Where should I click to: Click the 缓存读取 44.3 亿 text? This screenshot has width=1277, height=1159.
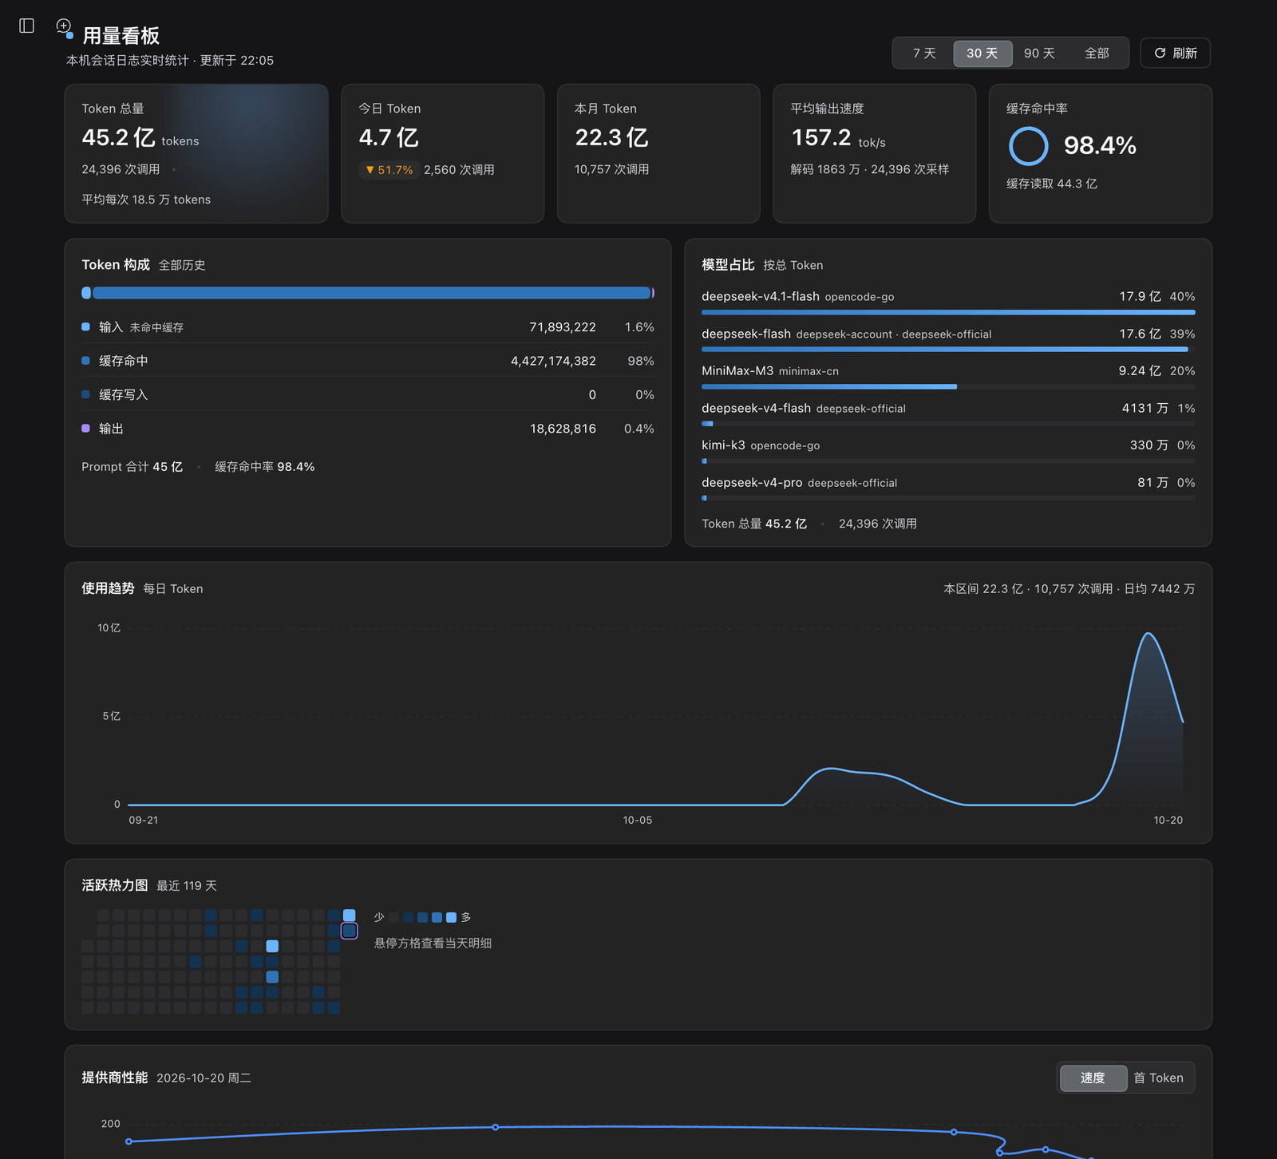tap(1052, 184)
